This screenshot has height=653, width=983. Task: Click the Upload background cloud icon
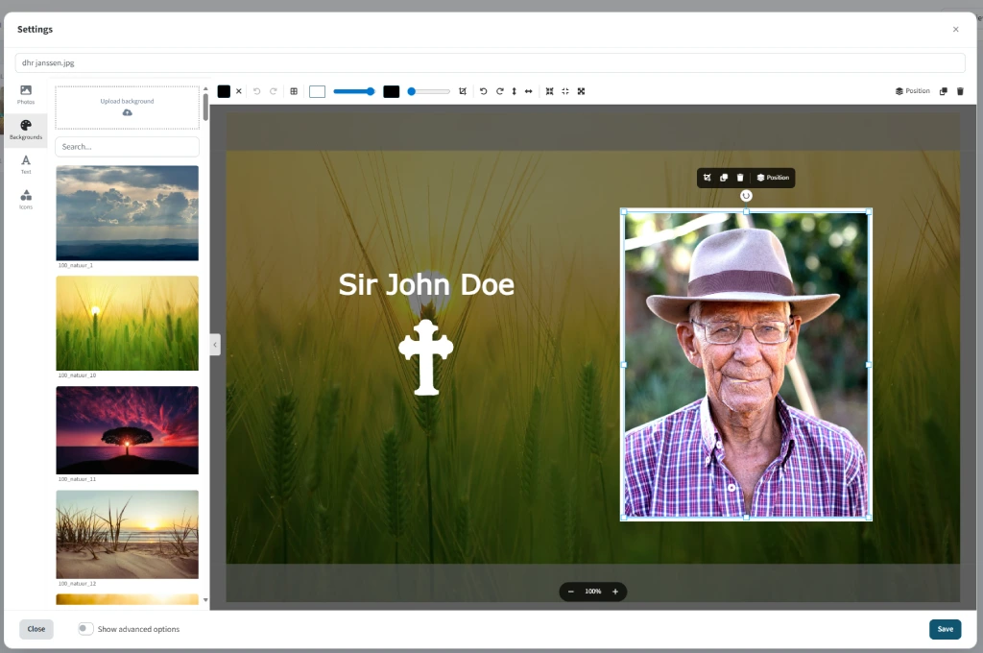(x=128, y=113)
